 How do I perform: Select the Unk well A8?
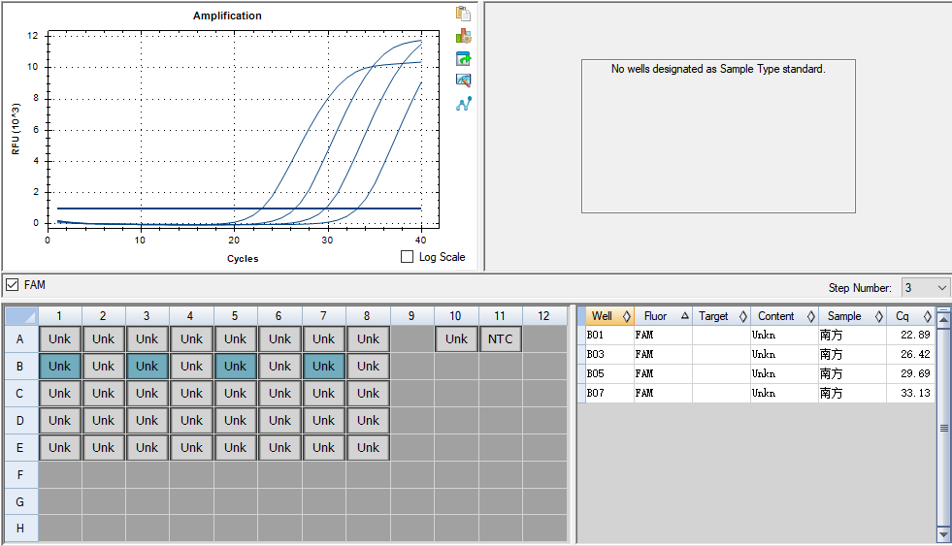pyautogui.click(x=368, y=339)
